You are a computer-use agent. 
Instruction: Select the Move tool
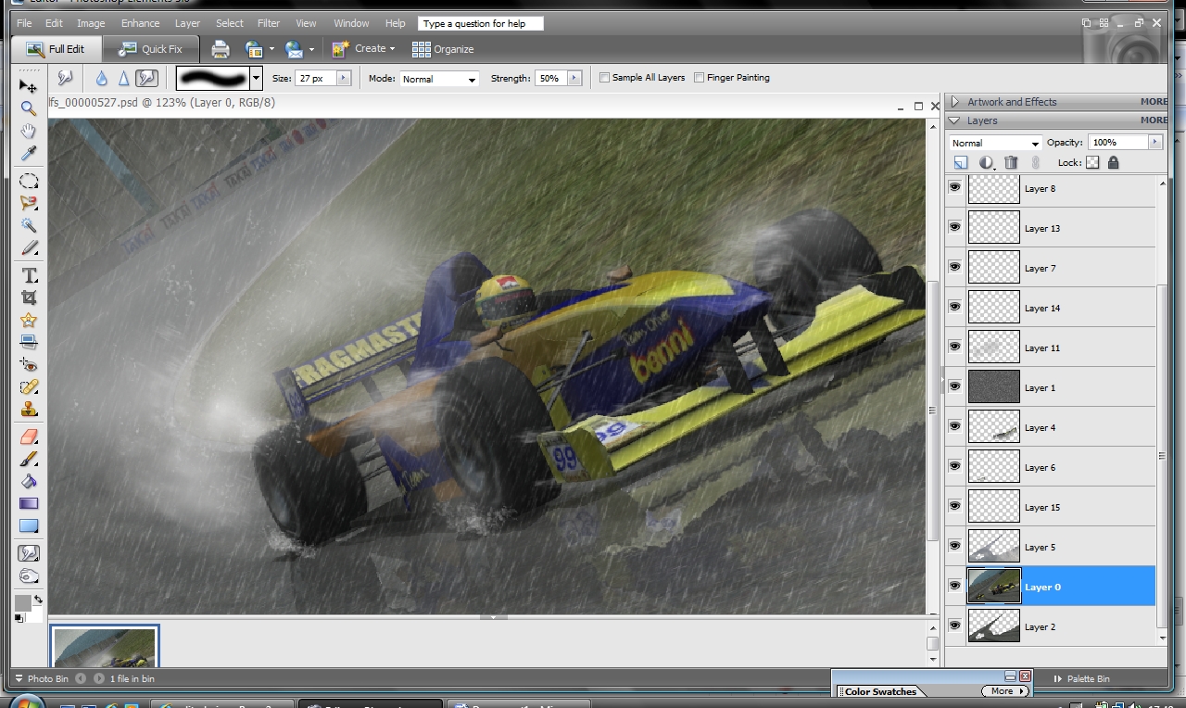pyautogui.click(x=29, y=85)
